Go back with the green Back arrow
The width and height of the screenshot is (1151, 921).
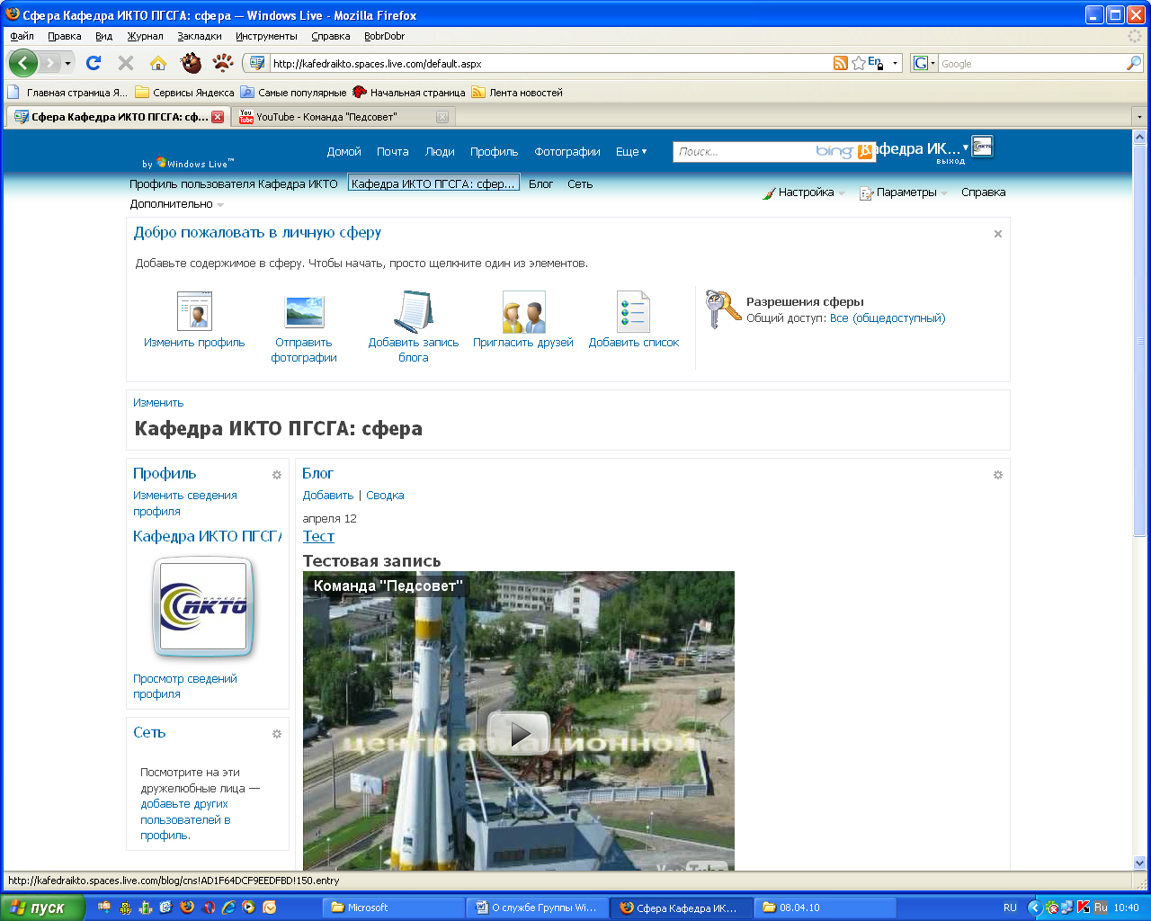[x=23, y=63]
